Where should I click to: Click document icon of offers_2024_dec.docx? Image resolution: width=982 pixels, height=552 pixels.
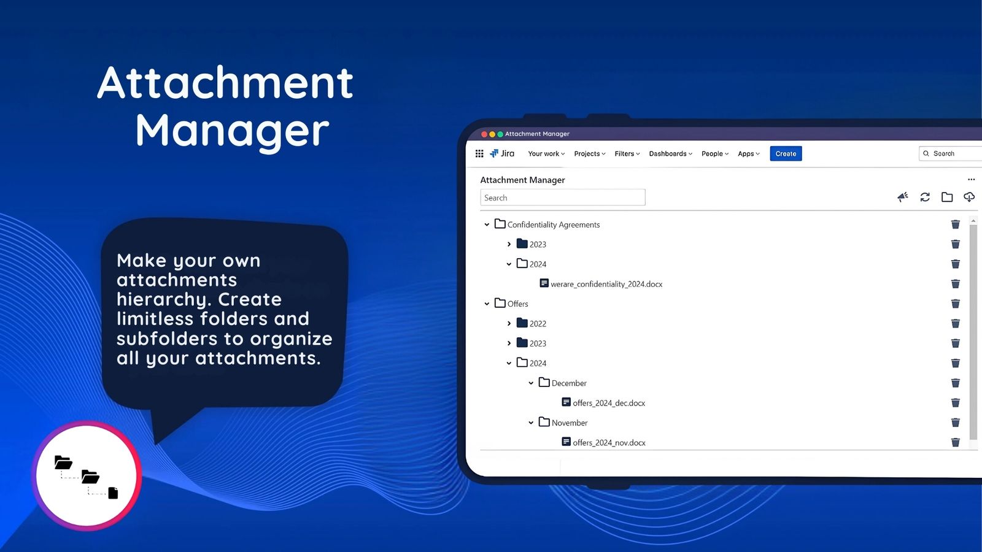566,402
